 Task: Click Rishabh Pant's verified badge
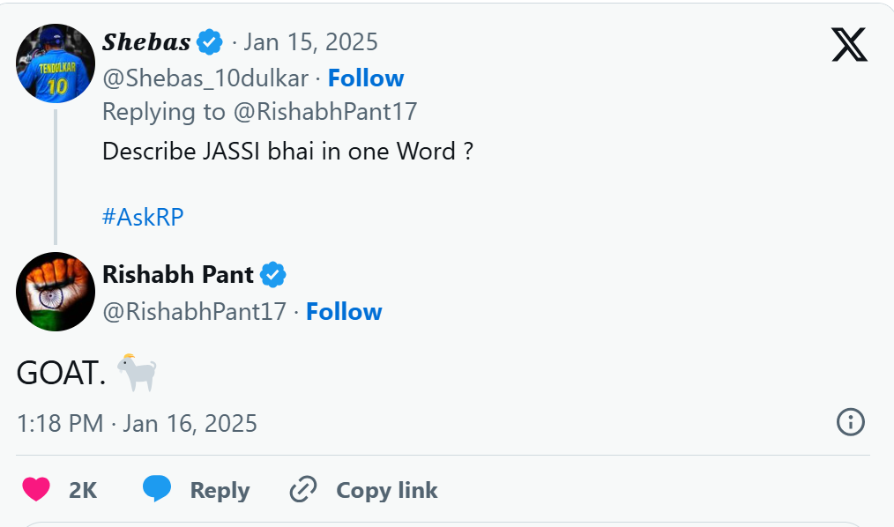pos(272,275)
